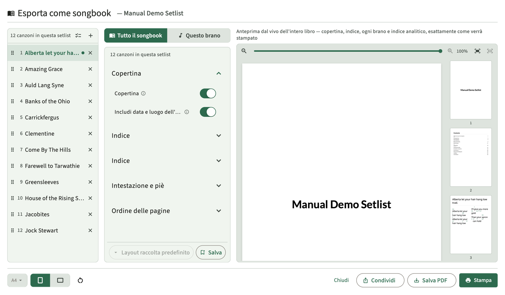Remove Farewell to Tarwathie
This screenshot has width=505, height=295.
[90, 166]
